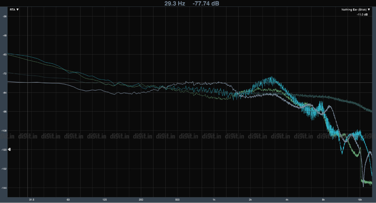
Task: Click the -144 dB axis label
Action: pos(4,188)
